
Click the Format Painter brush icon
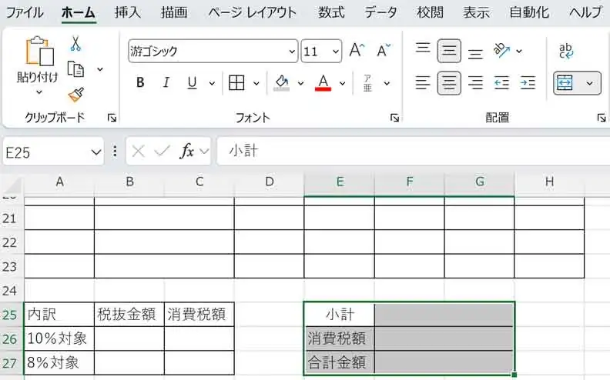pyautogui.click(x=75, y=94)
